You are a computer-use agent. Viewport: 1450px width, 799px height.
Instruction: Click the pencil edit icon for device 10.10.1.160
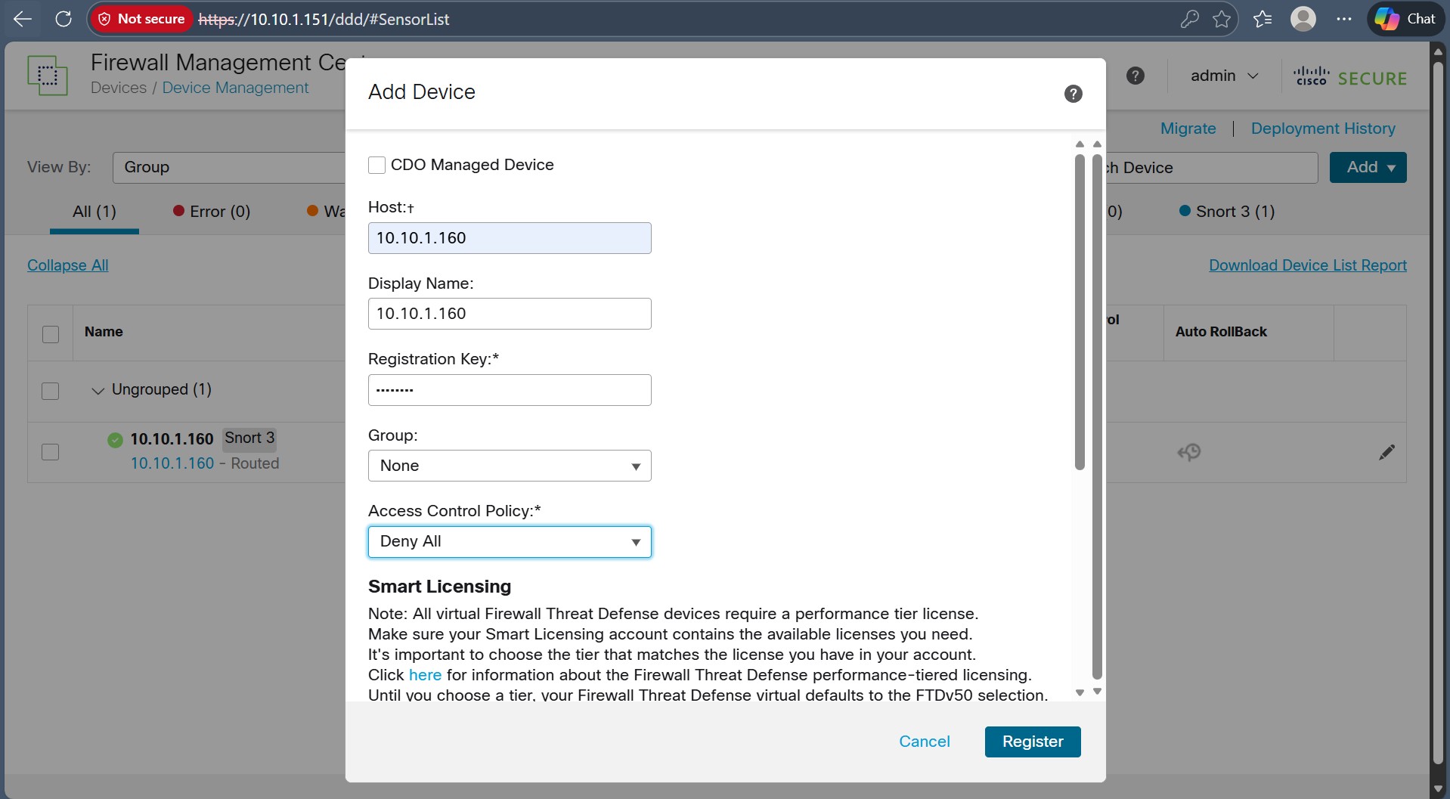[x=1386, y=452]
